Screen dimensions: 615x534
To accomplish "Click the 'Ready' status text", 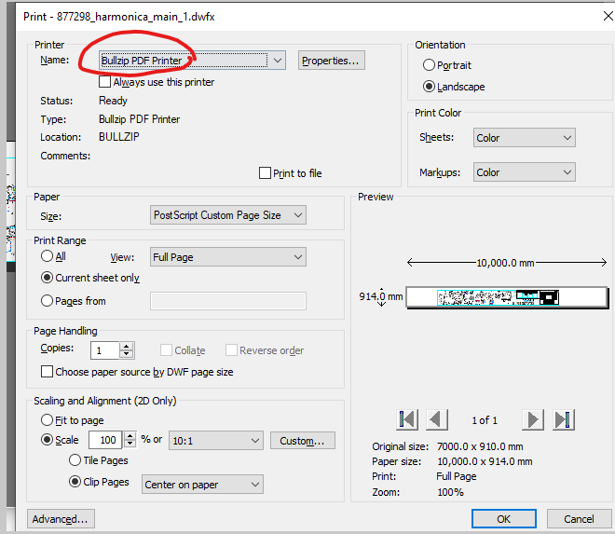I will (x=113, y=101).
